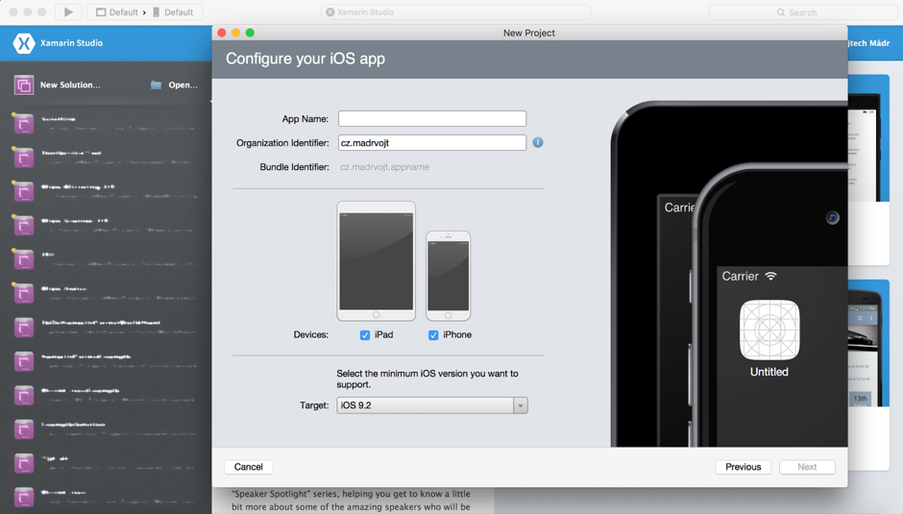Open the first recent solution icon in the sidebar
The image size is (903, 514).
click(x=24, y=123)
